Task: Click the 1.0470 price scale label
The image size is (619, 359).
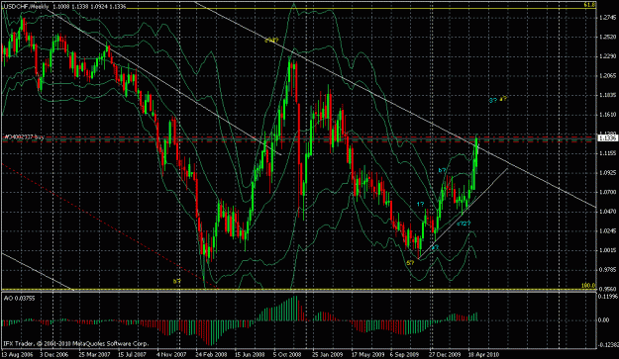Action: (x=607, y=212)
